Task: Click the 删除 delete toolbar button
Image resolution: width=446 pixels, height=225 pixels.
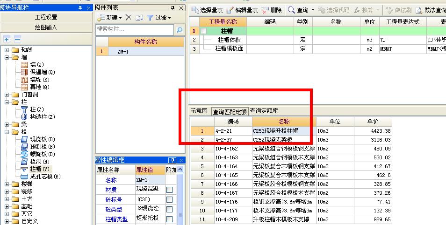Action: click(x=272, y=10)
